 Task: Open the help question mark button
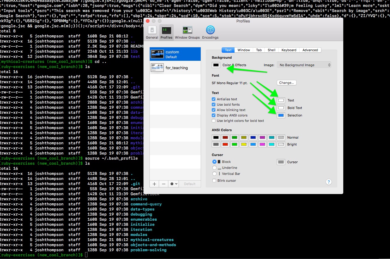(x=329, y=182)
